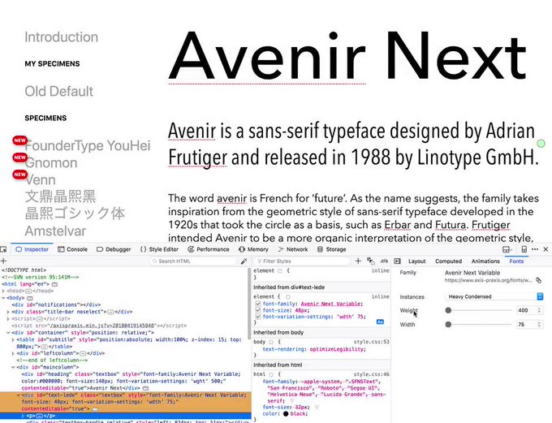Open the Instances dropdown showing Heavy Condensed
552x423 pixels.
point(494,296)
